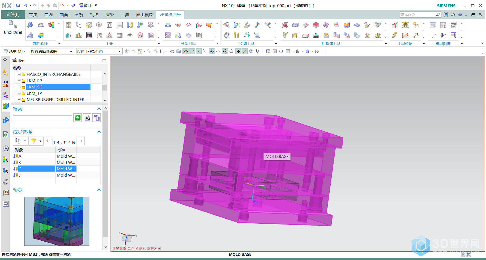The height and width of the screenshot is (260, 486).
Task: Click the search-folder icon next to the green arrow
Action: coord(87,118)
